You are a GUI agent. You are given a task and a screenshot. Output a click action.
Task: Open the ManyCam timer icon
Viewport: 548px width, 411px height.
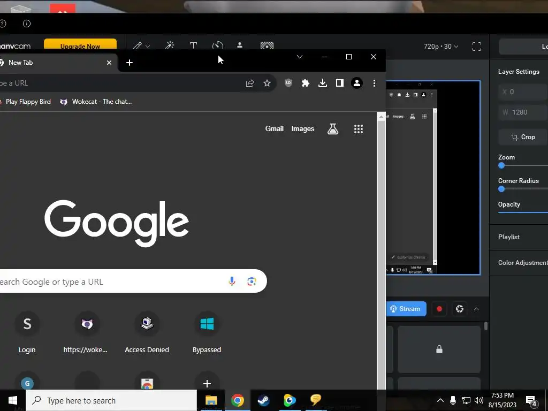217,45
